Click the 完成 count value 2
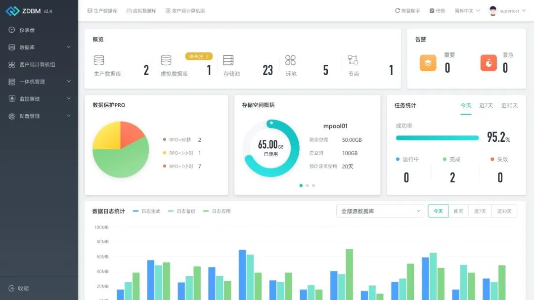The height and width of the screenshot is (300, 534). [x=452, y=177]
